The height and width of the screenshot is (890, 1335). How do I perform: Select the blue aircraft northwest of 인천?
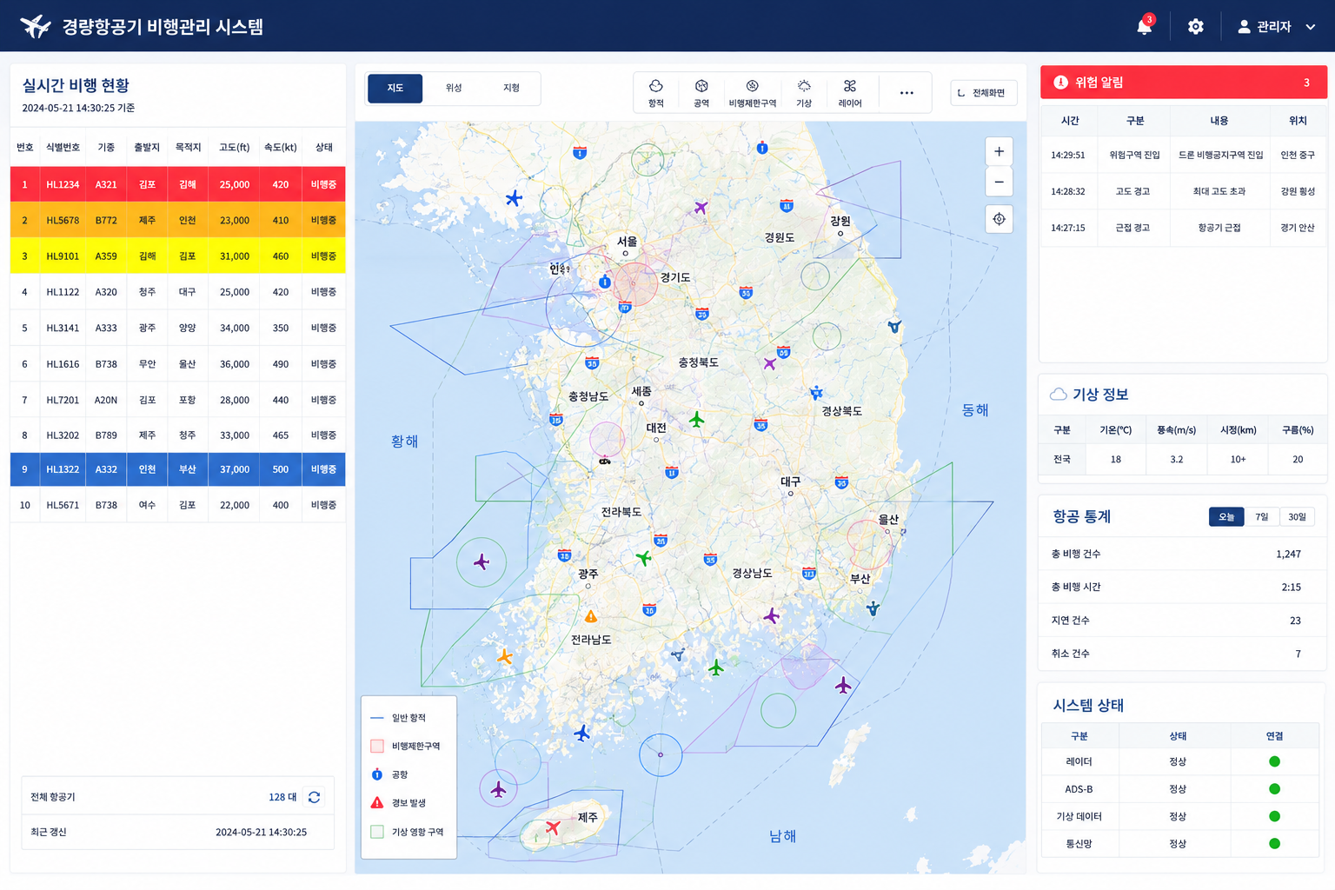tap(514, 198)
